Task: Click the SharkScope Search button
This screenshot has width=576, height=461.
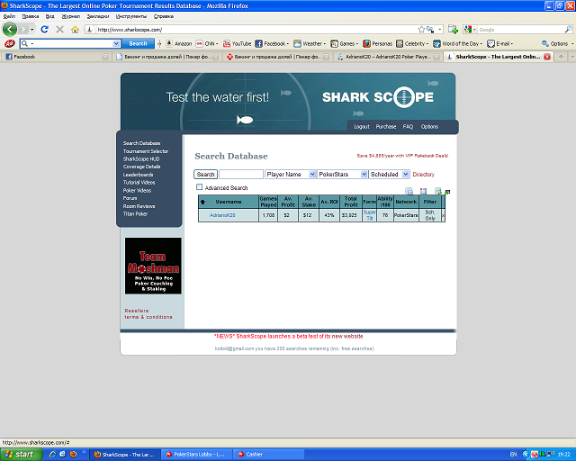Action: point(205,175)
